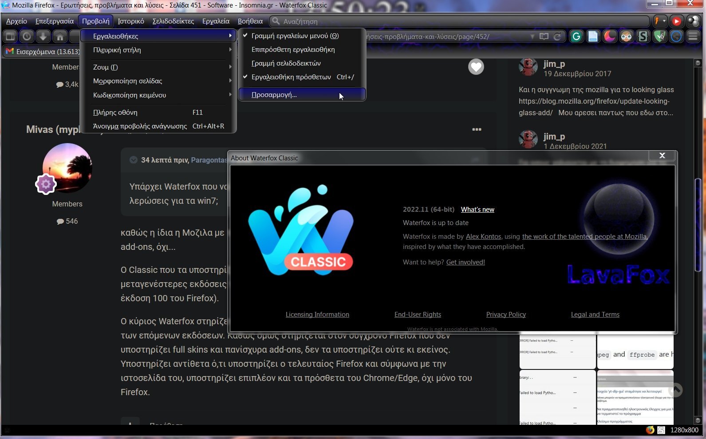Screen dimensions: 706x439
Task: Open the Επεξεργασία menu
Action: click(x=55, y=21)
